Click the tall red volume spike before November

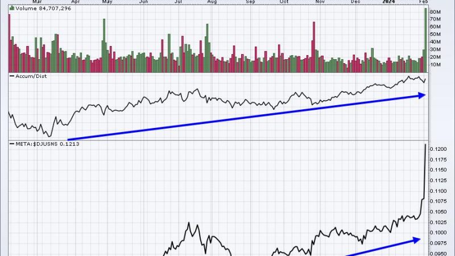tap(314, 47)
